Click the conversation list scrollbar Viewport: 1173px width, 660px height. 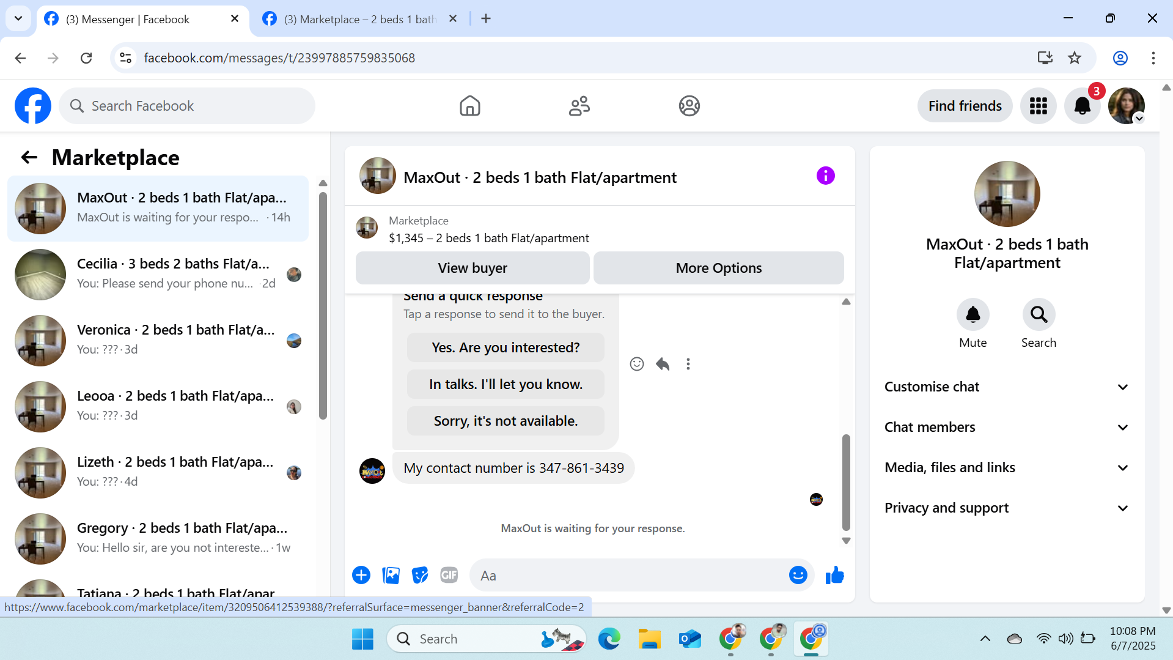[x=323, y=306]
